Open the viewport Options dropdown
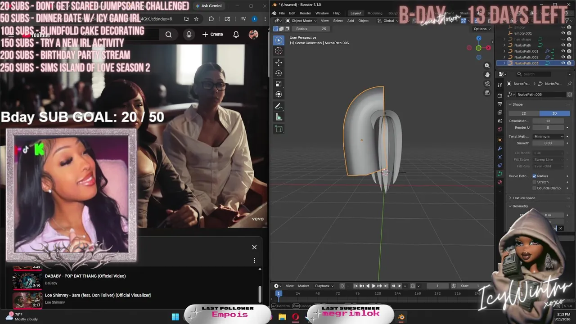 [x=482, y=29]
